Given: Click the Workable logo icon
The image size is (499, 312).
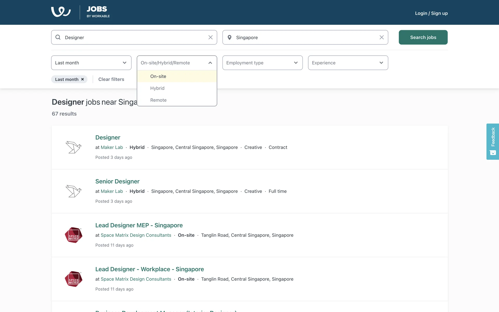Looking at the screenshot, I should [x=61, y=12].
